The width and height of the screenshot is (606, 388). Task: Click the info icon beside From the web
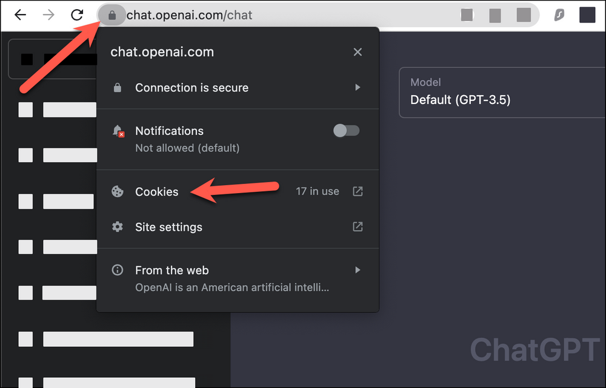[117, 270]
